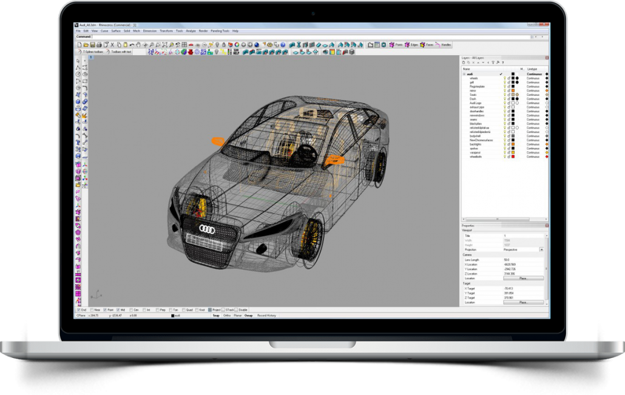Click the T-Splines Edges toolbar button
Screen dimensions: 625x395
point(412,45)
